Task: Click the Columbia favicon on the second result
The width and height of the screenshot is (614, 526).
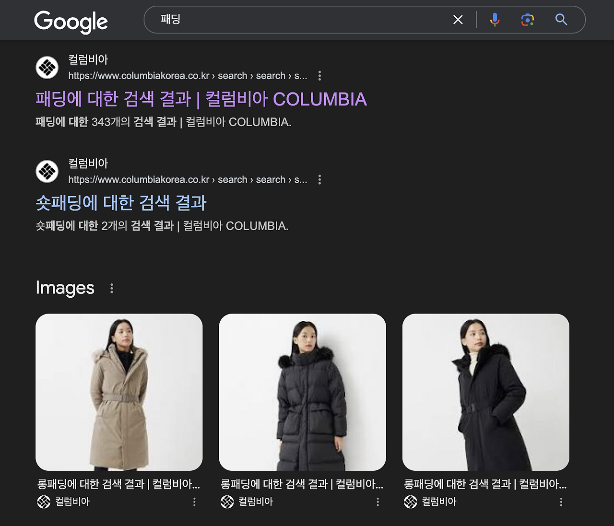Action: 47,171
